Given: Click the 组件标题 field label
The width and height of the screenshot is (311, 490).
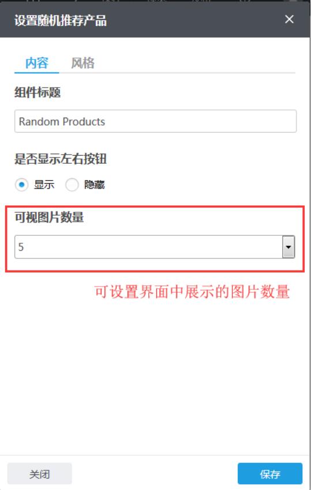Looking at the screenshot, I should point(38,92).
